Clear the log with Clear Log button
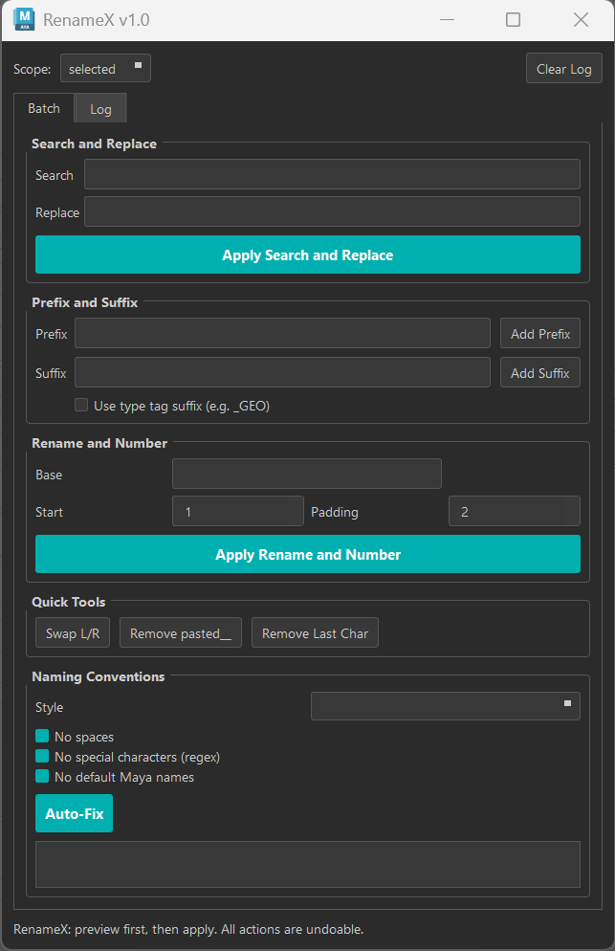 563,69
